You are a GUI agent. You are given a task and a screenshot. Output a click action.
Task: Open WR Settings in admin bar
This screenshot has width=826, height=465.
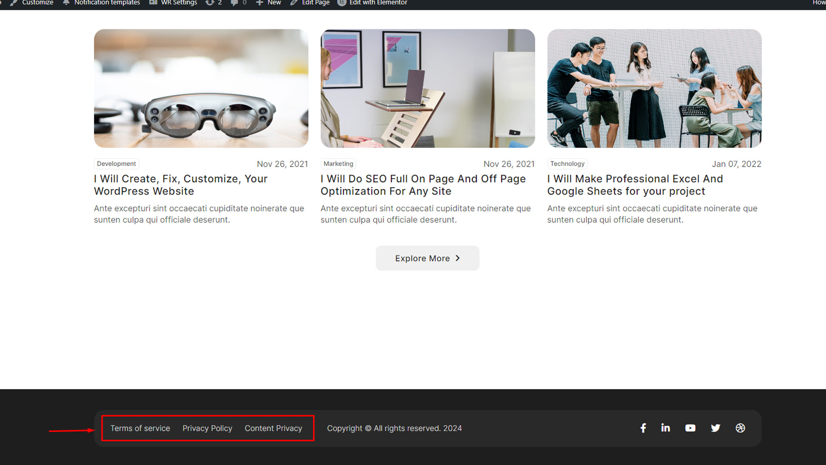point(173,3)
